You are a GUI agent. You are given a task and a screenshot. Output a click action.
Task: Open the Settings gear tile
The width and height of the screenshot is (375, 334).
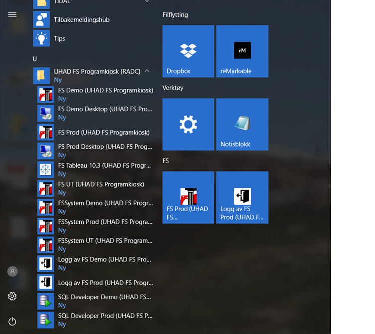pyautogui.click(x=188, y=124)
